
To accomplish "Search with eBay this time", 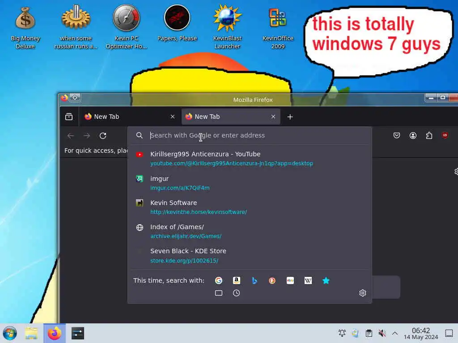I will (x=290, y=280).
